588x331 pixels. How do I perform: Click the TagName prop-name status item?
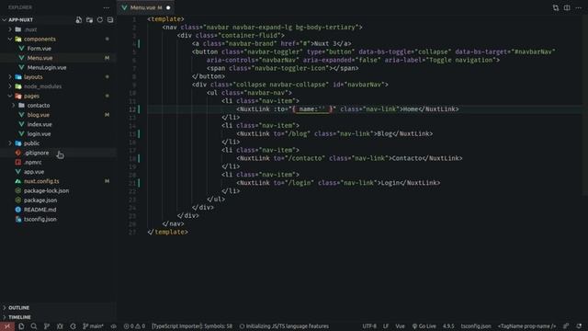click(x=526, y=326)
